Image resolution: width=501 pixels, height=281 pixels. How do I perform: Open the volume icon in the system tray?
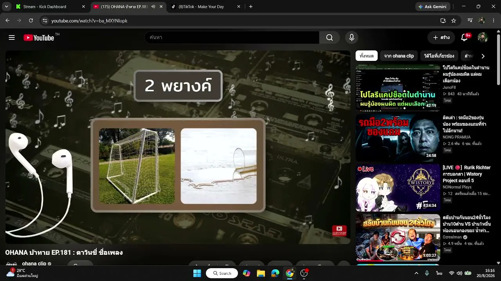point(460,273)
